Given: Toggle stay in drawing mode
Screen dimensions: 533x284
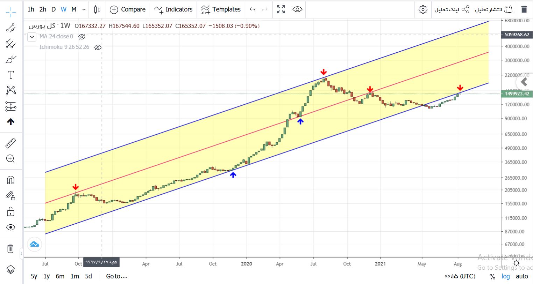Looking at the screenshot, I should coord(11,196).
